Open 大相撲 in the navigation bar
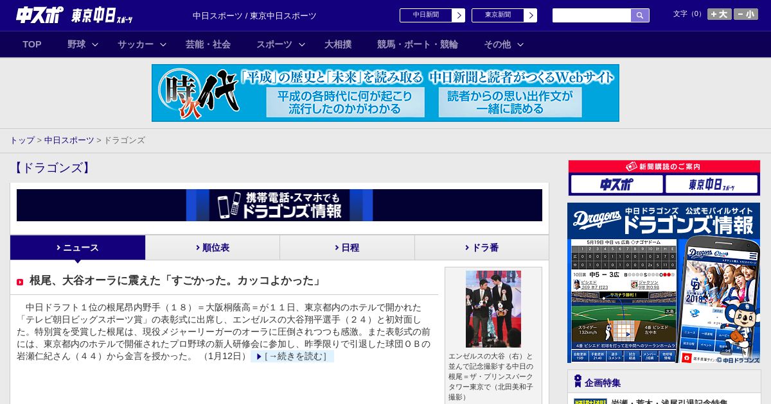The width and height of the screenshot is (771, 404). (x=338, y=44)
